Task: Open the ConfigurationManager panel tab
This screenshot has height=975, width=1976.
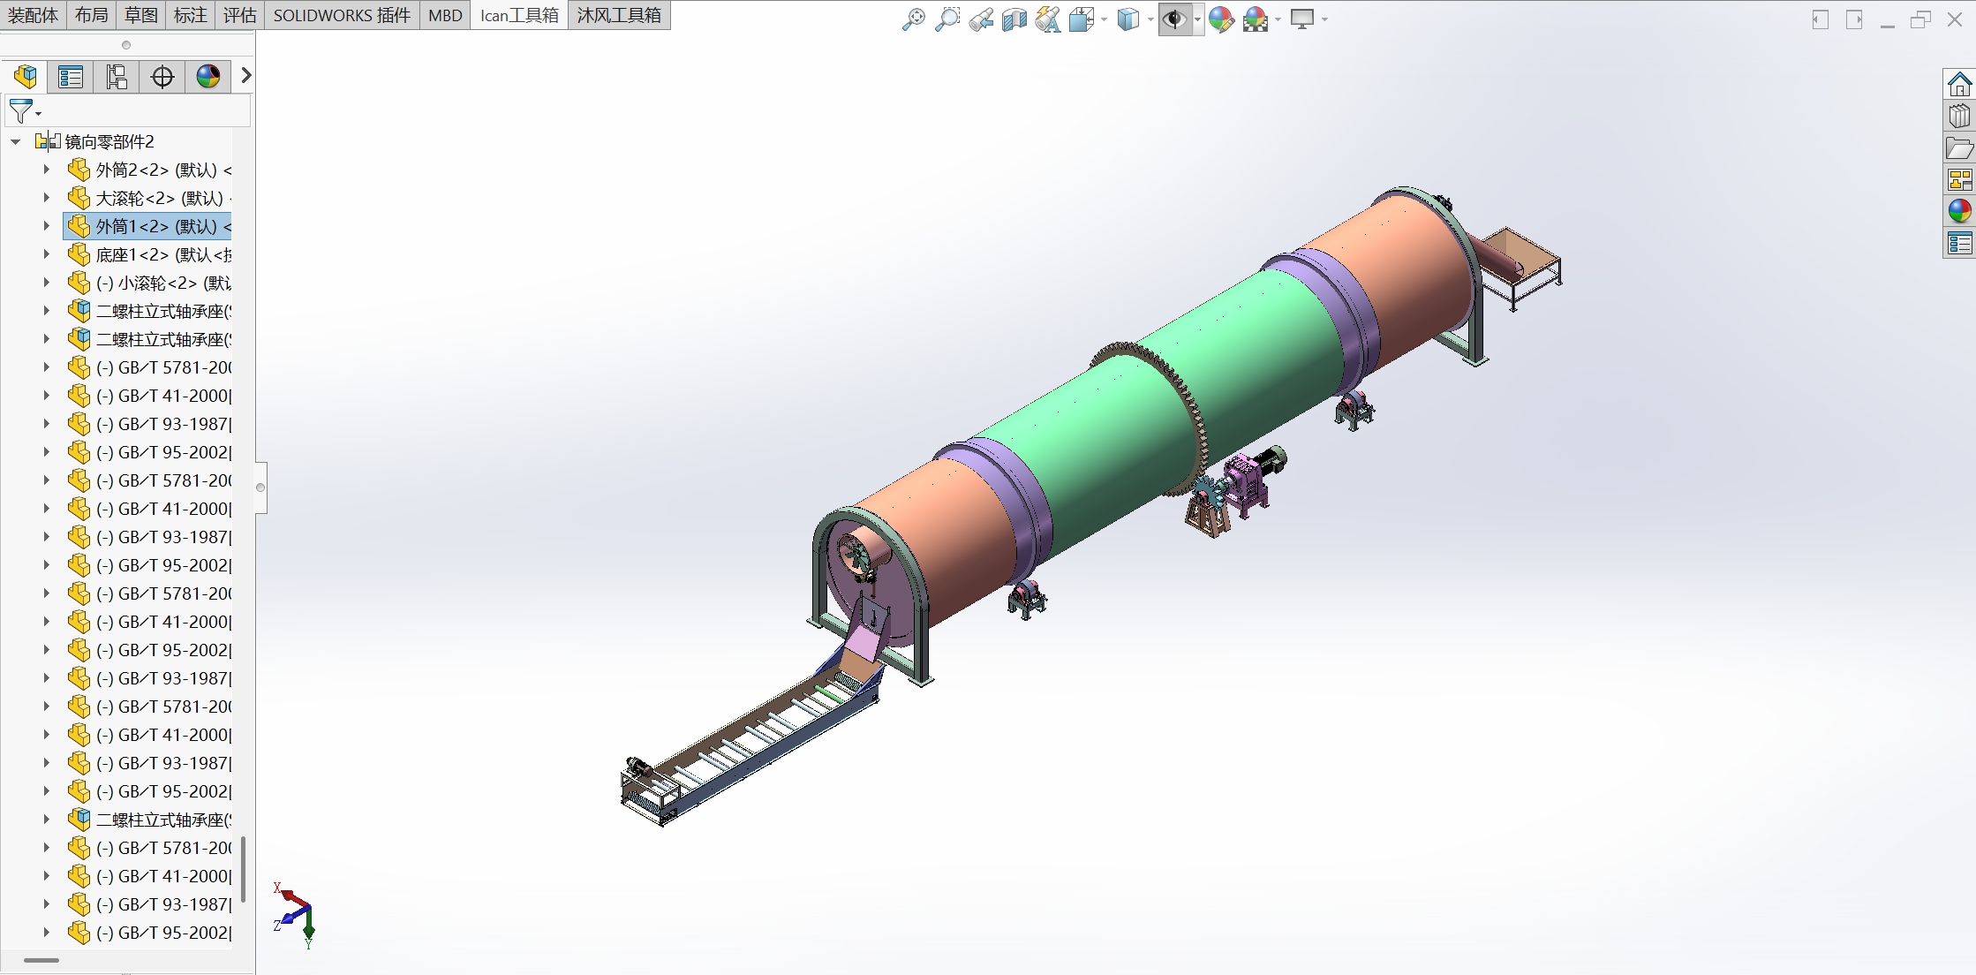Action: [117, 77]
